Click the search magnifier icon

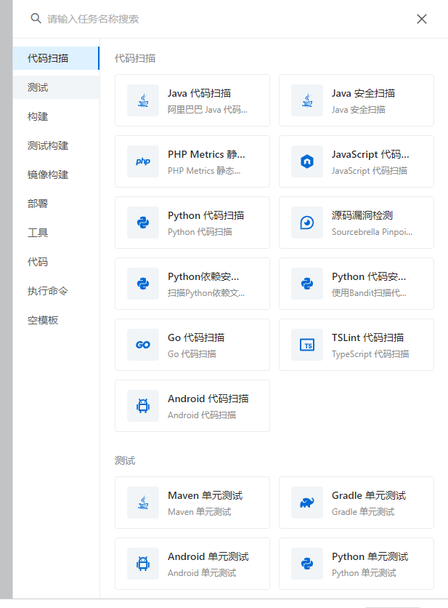(x=36, y=18)
